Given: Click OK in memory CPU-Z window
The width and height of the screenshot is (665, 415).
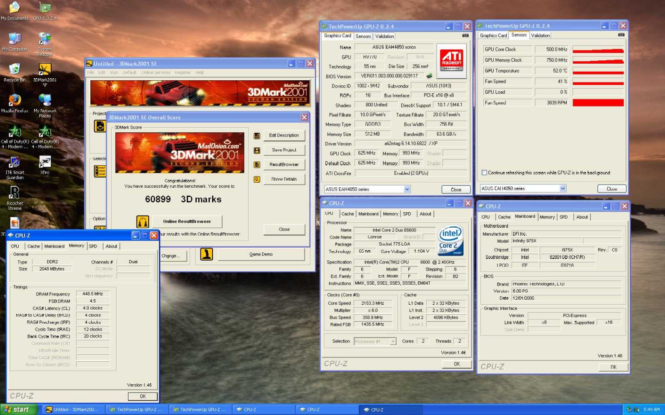Looking at the screenshot, I should (x=142, y=397).
